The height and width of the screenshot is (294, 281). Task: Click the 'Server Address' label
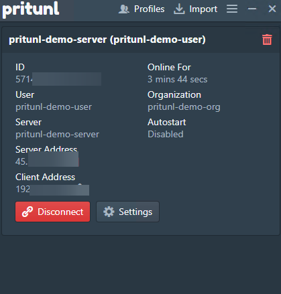[x=46, y=149]
